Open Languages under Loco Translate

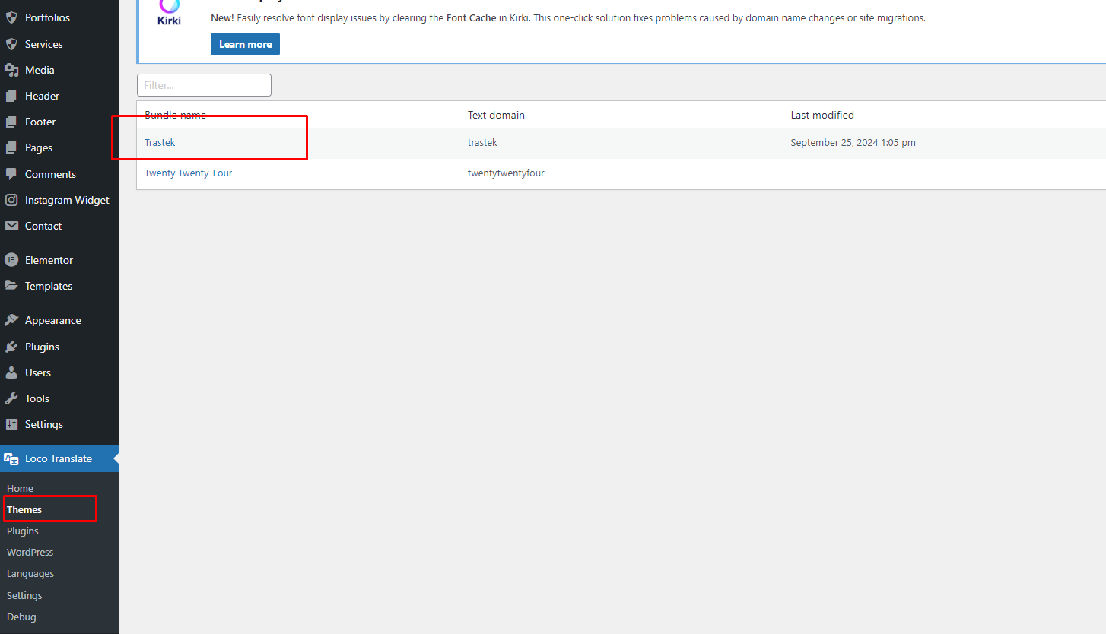30,573
